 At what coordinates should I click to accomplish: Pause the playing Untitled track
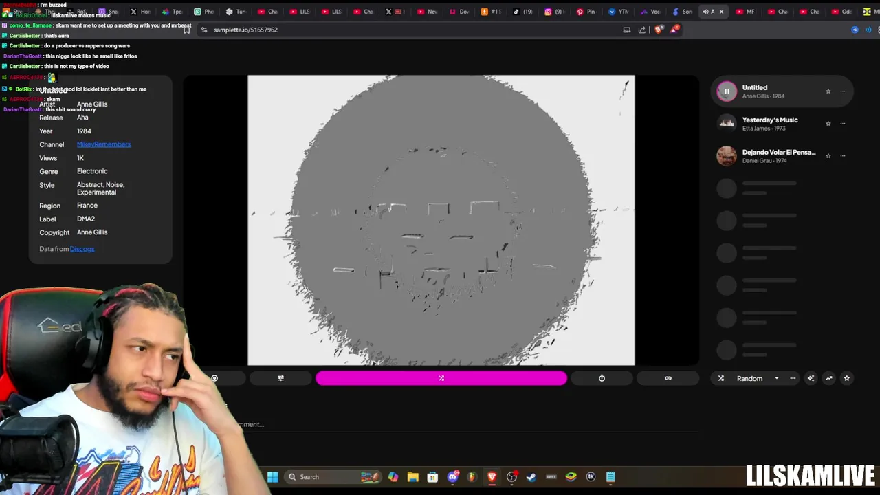click(727, 91)
